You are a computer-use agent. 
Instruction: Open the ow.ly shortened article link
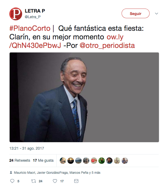pyautogui.click(x=66, y=41)
